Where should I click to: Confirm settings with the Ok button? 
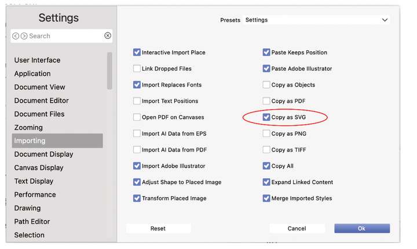(x=362, y=229)
